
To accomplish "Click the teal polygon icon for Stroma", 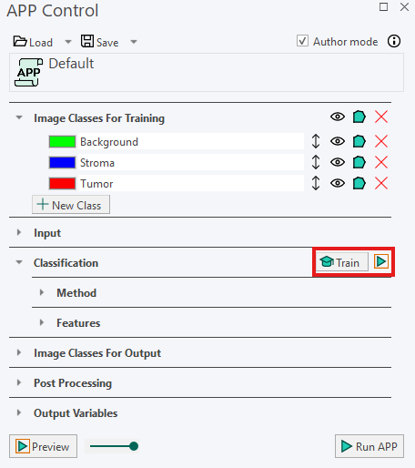I will click(x=359, y=162).
